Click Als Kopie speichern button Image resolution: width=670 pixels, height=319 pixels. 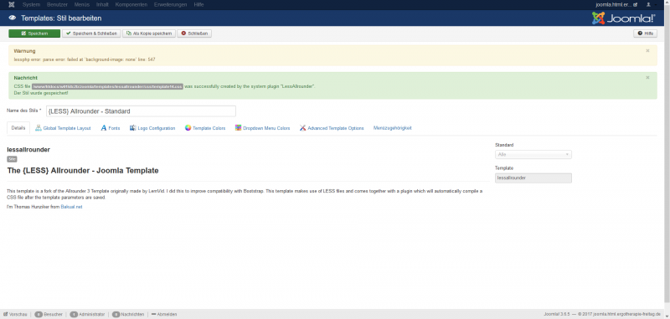(x=149, y=33)
